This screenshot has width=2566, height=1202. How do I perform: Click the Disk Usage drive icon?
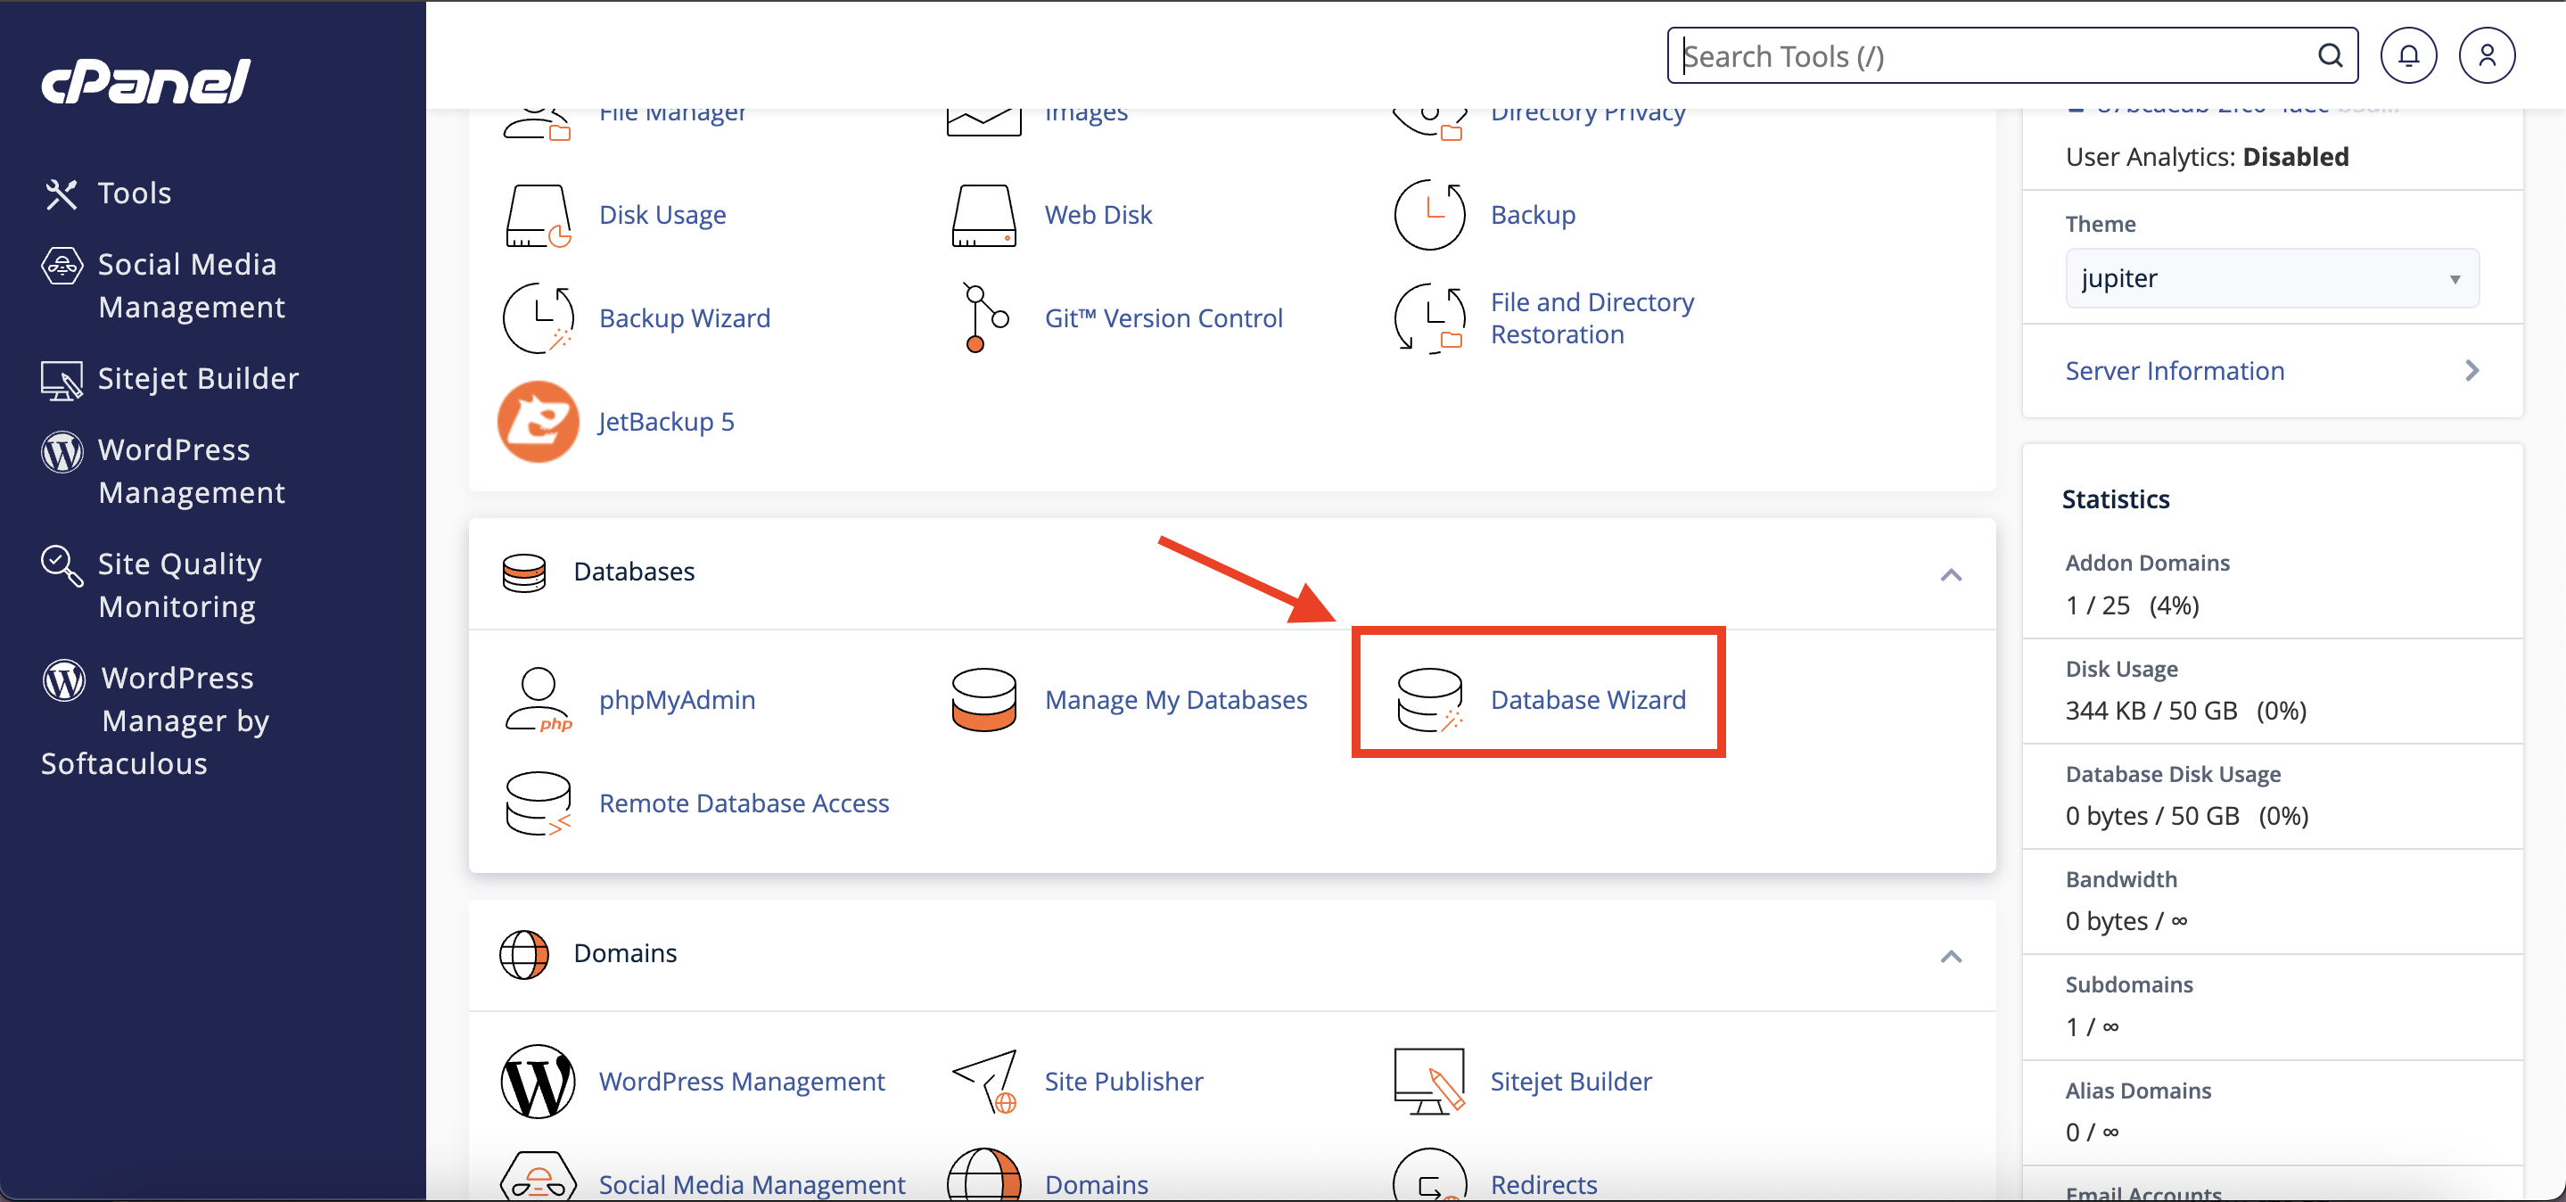pyautogui.click(x=539, y=215)
